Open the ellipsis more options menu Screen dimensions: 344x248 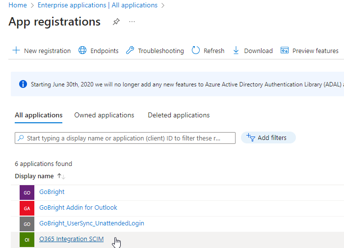132,22
